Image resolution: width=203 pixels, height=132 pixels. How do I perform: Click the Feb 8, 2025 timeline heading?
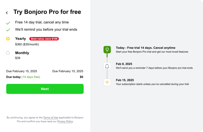point(124,64)
